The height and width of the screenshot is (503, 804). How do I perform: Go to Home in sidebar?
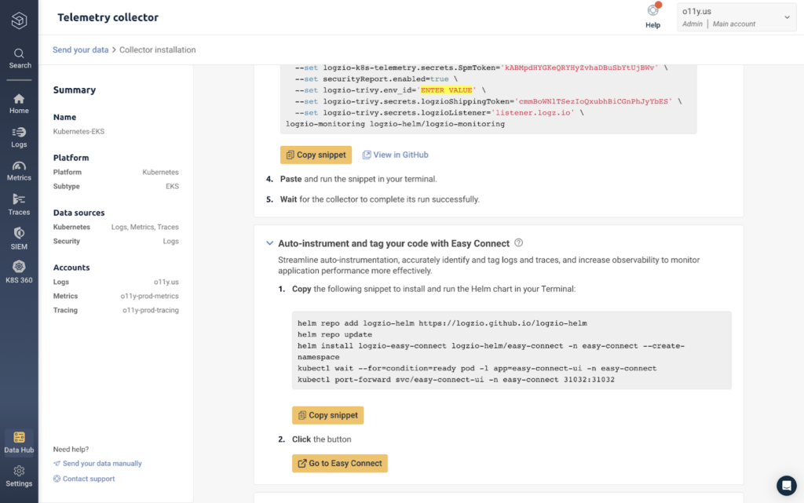pos(19,104)
